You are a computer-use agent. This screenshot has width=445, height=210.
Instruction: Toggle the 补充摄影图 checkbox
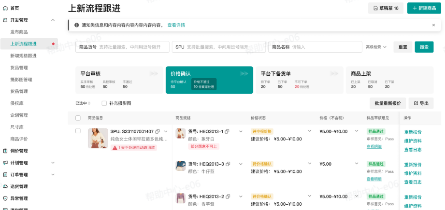click(104, 103)
